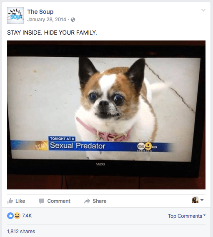This screenshot has height=237, width=213.
Task: Open post options chevron menu
Action: click(x=203, y=10)
